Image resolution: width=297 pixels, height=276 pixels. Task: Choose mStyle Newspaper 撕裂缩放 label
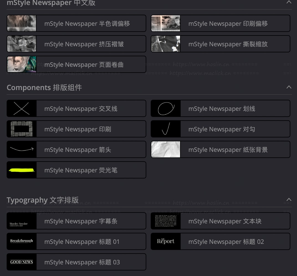coord(228,44)
